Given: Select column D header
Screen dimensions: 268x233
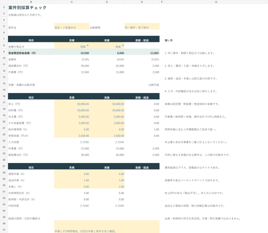Looking at the screenshot, I should pyautogui.click(x=107, y=2).
